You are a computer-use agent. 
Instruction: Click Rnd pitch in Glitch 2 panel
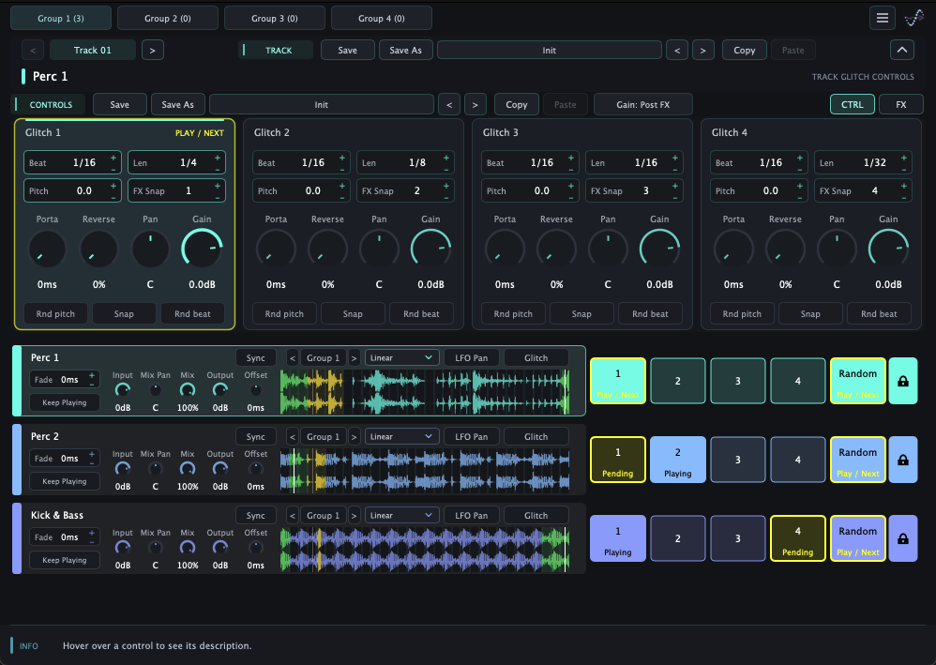click(x=284, y=314)
